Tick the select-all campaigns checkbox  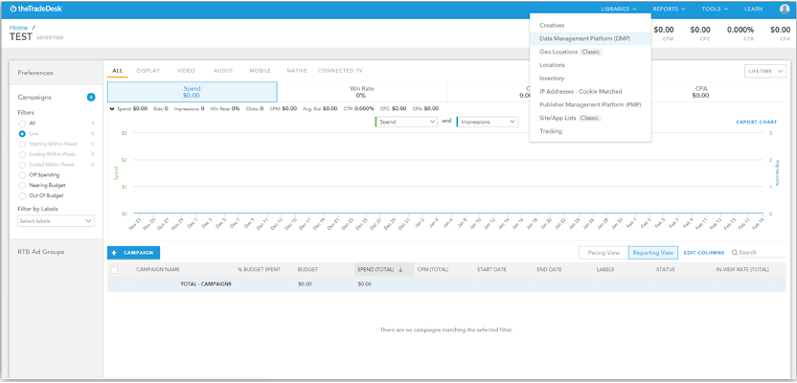114,270
